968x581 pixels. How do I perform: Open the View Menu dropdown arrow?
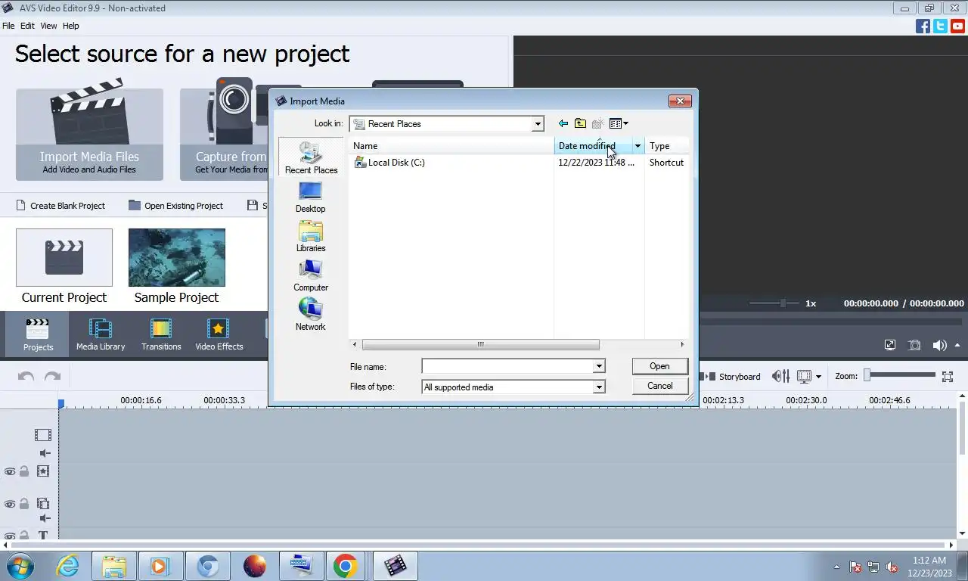626,123
